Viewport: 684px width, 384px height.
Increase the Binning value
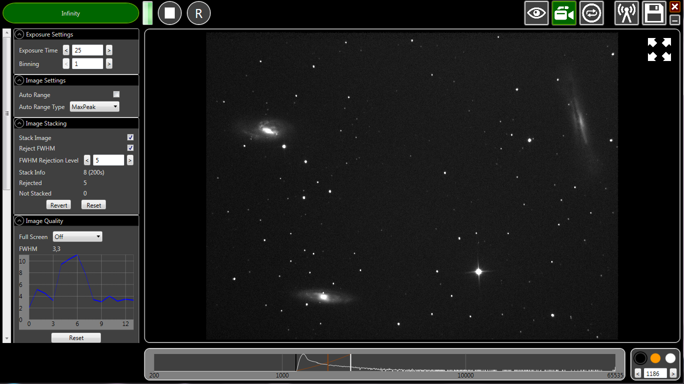[x=109, y=64]
